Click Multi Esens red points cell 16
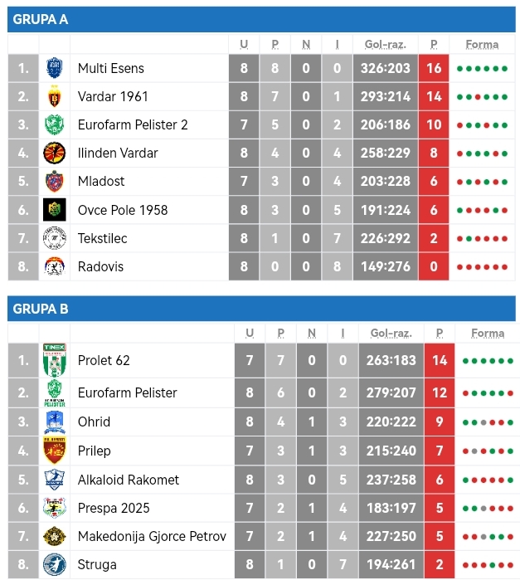The image size is (520, 580). click(434, 68)
